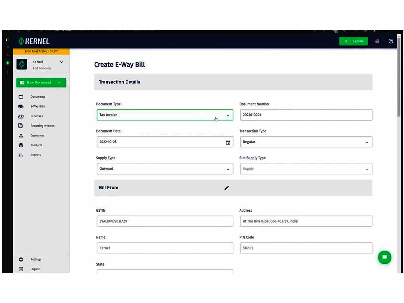Expand the Document Type dropdown

click(165, 115)
